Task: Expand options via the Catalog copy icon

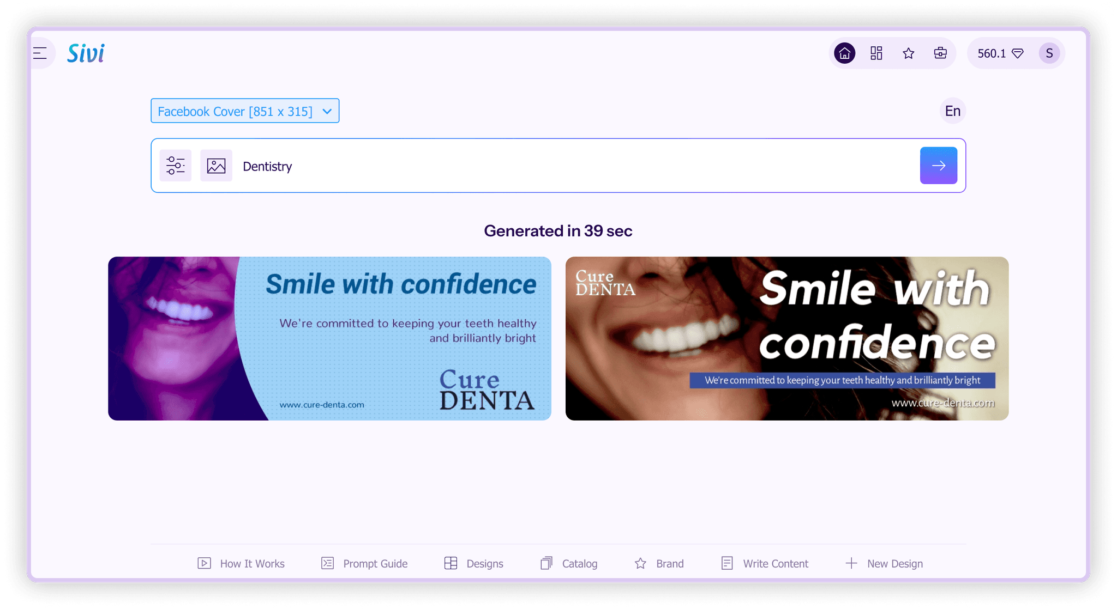Action: [x=546, y=563]
